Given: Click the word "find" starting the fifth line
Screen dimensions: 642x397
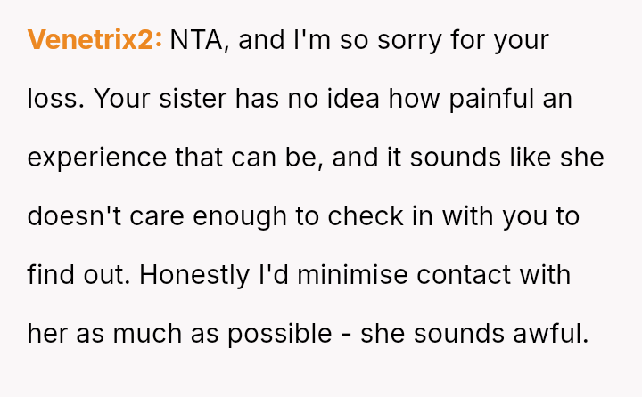Looking at the screenshot, I should coord(51,275).
